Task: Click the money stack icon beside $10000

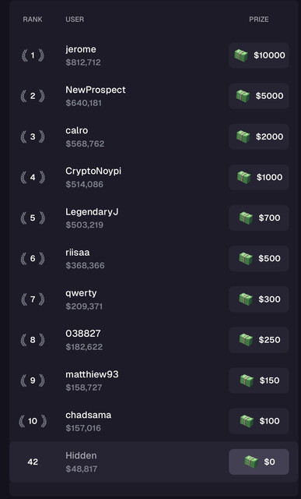Action: point(241,55)
